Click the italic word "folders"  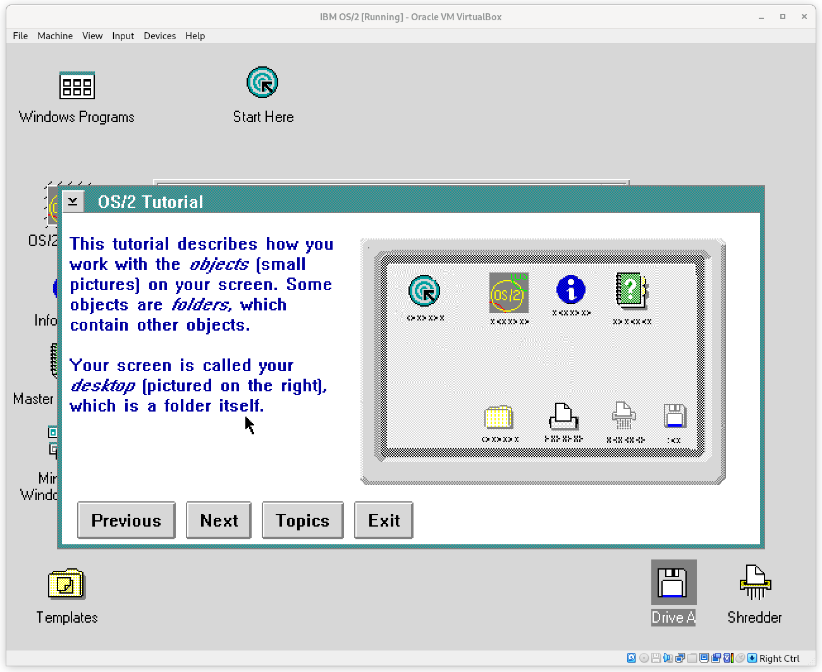point(202,305)
